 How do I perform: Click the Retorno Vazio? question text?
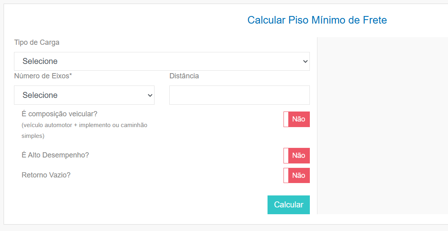coord(46,175)
